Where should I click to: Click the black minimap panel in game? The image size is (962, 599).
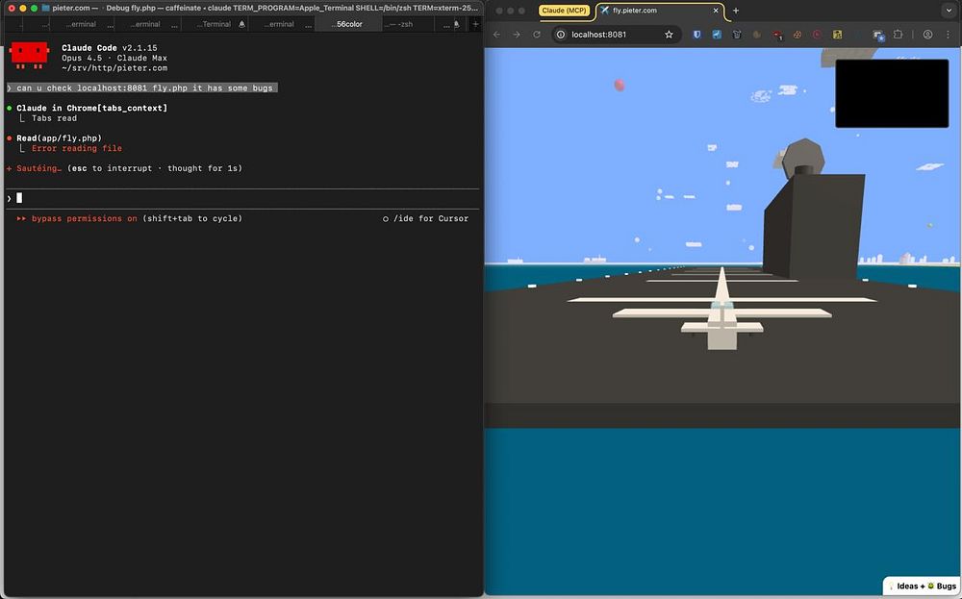pyautogui.click(x=891, y=93)
